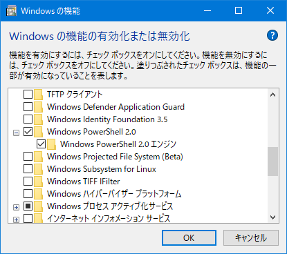Image resolution: width=287 pixels, height=254 pixels.
Task: Click folder icon beside インターネット インフォメーション サービス
Action: [x=38, y=218]
